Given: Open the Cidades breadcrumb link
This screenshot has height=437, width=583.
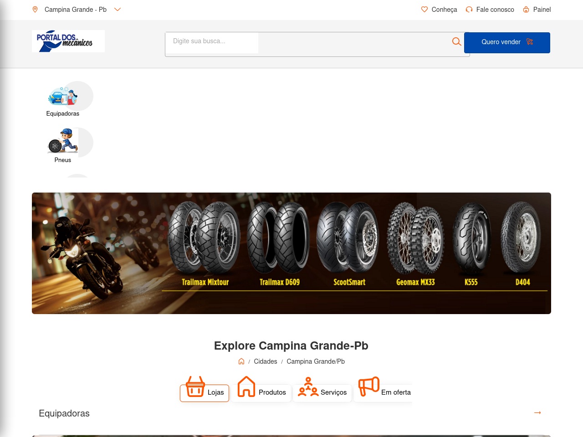Looking at the screenshot, I should coord(266,361).
